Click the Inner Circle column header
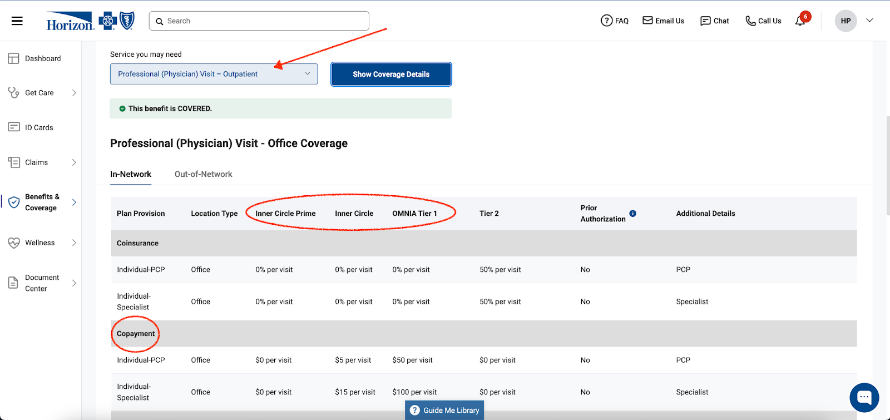 [x=354, y=214]
